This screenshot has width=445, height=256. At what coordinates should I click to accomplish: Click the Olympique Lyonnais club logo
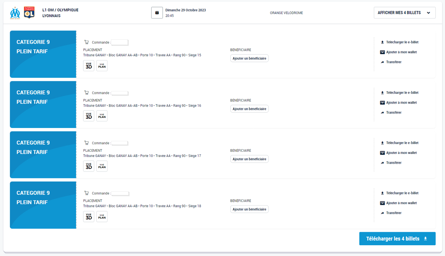click(29, 13)
